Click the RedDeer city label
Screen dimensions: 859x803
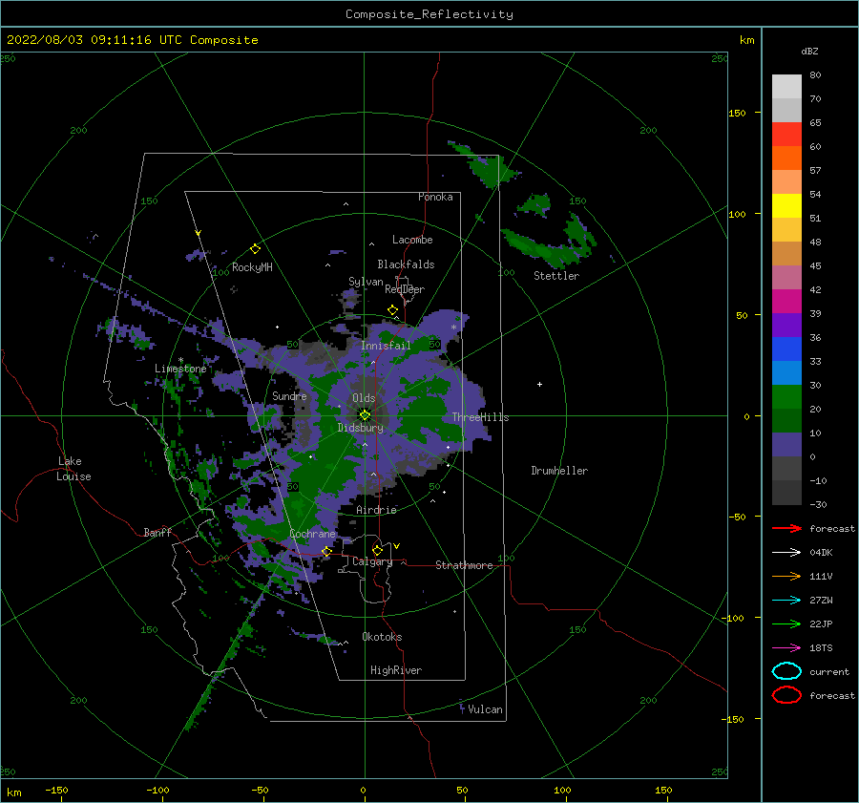pos(405,289)
